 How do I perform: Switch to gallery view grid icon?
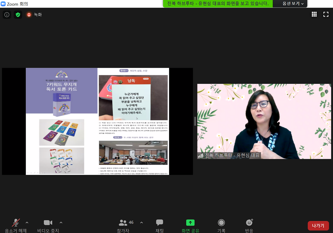314,14
